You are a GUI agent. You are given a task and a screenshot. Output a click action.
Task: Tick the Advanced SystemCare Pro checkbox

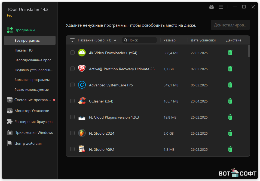click(x=72, y=85)
